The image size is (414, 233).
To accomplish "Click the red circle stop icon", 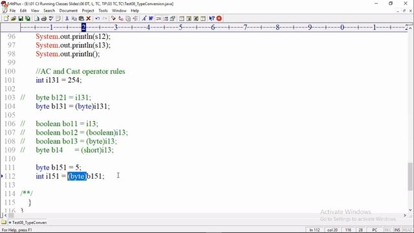I will pos(219,19).
